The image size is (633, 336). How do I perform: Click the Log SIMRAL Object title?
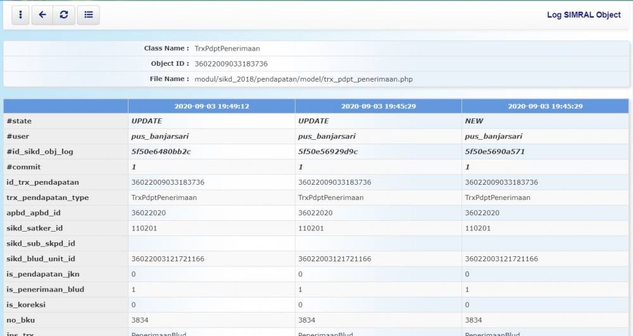[584, 15]
